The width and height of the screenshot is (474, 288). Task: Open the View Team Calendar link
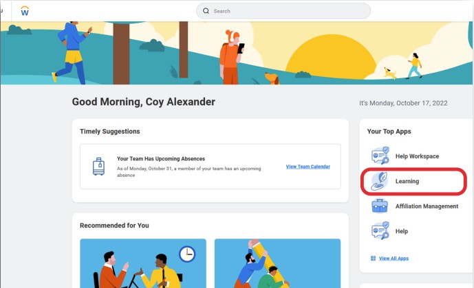[x=308, y=167]
